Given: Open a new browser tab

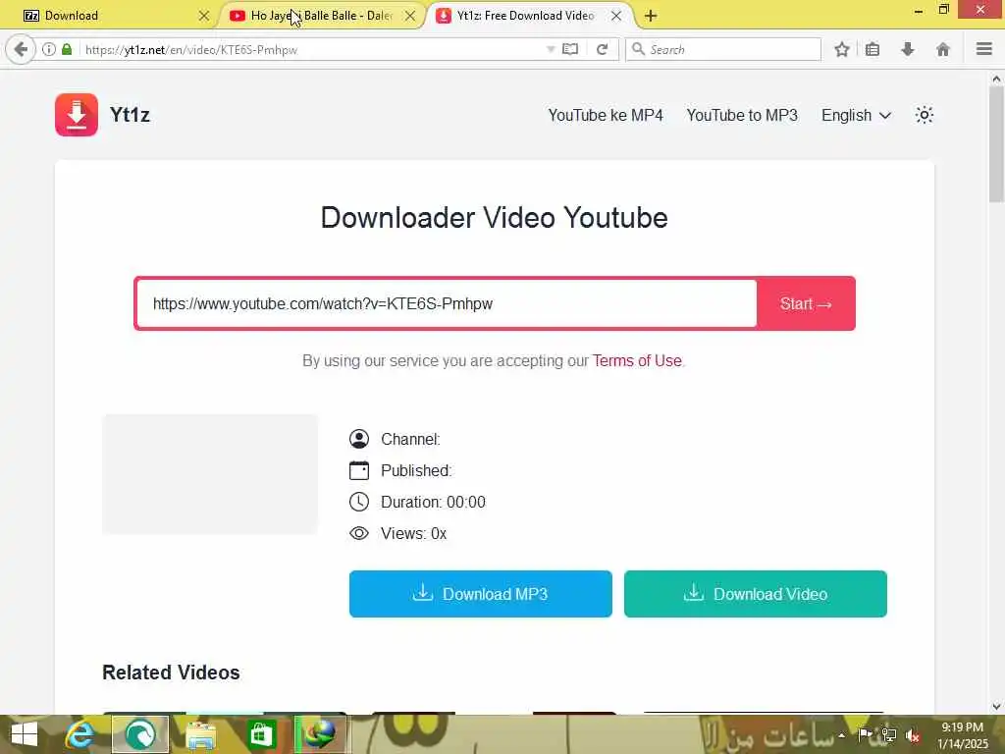Looking at the screenshot, I should (x=651, y=16).
